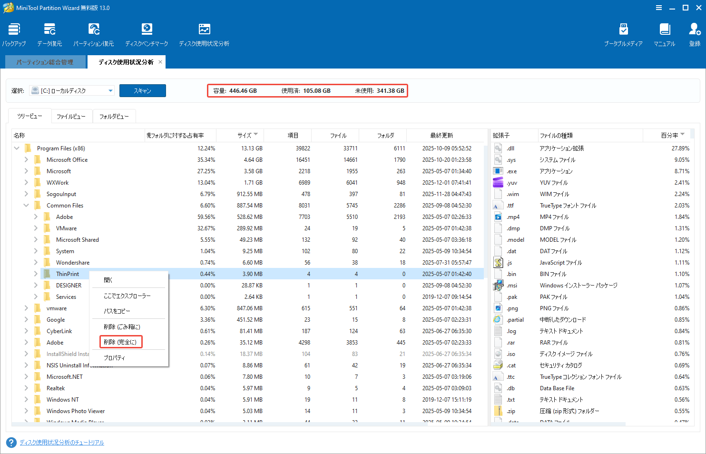Collapse the Common Files folder
The image size is (706, 454).
[27, 205]
